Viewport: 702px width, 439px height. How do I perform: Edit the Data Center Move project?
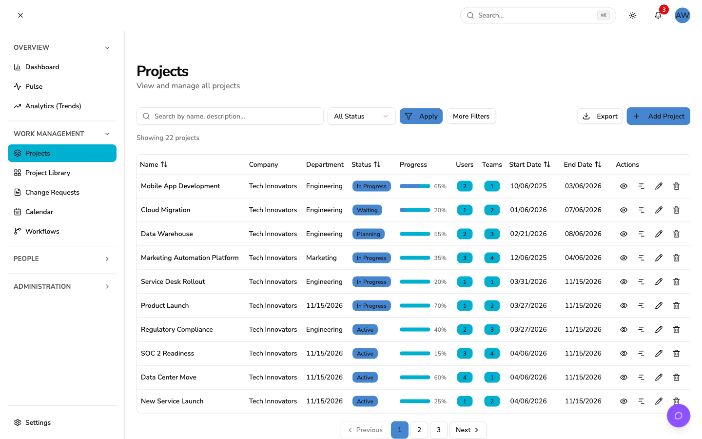(x=659, y=377)
